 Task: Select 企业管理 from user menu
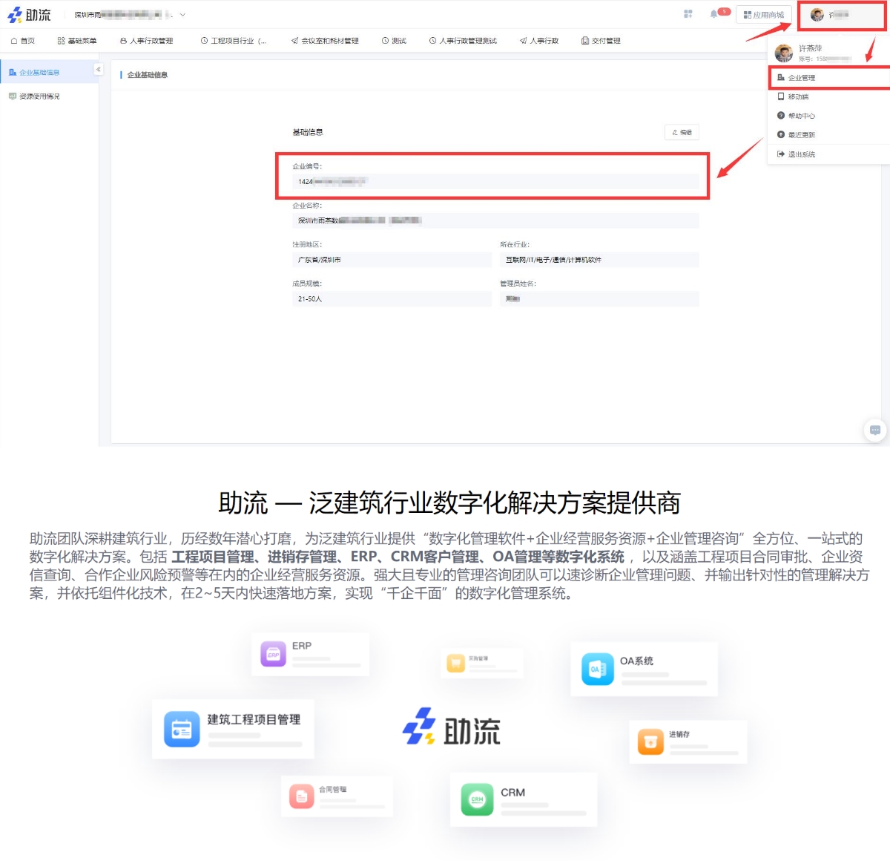click(801, 78)
